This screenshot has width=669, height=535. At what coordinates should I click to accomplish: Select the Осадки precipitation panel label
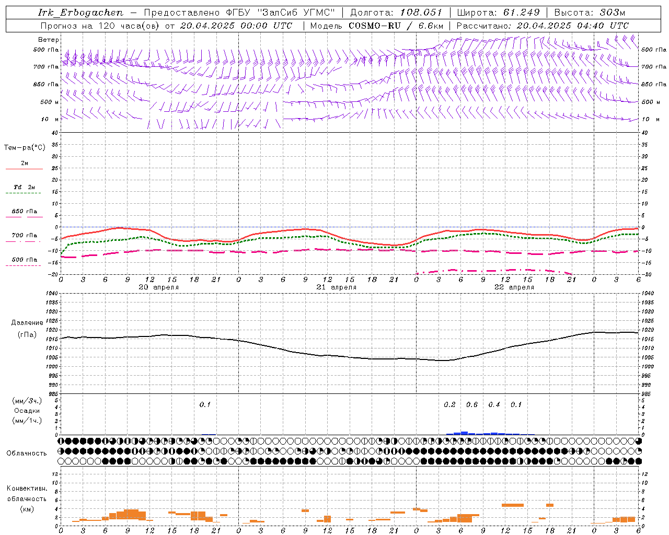point(26,411)
